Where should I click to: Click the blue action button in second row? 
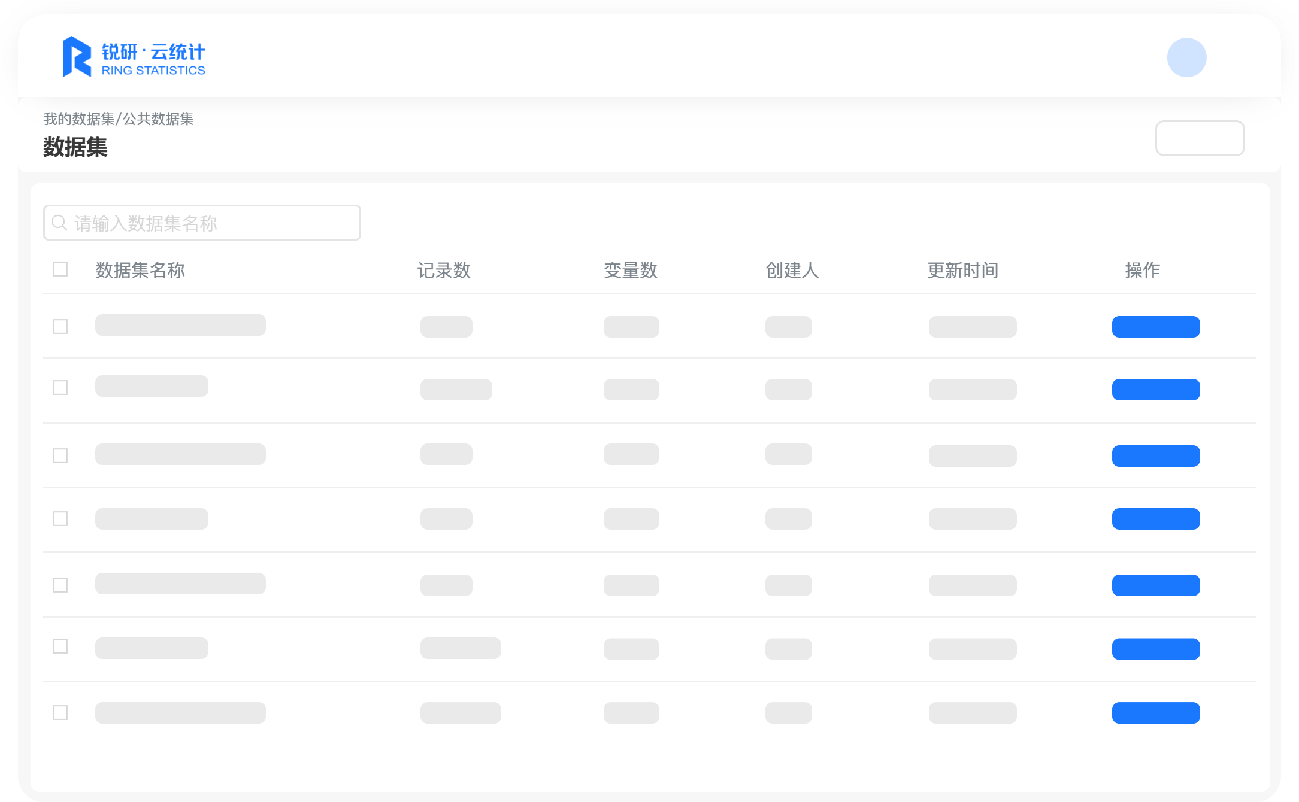[1155, 390]
